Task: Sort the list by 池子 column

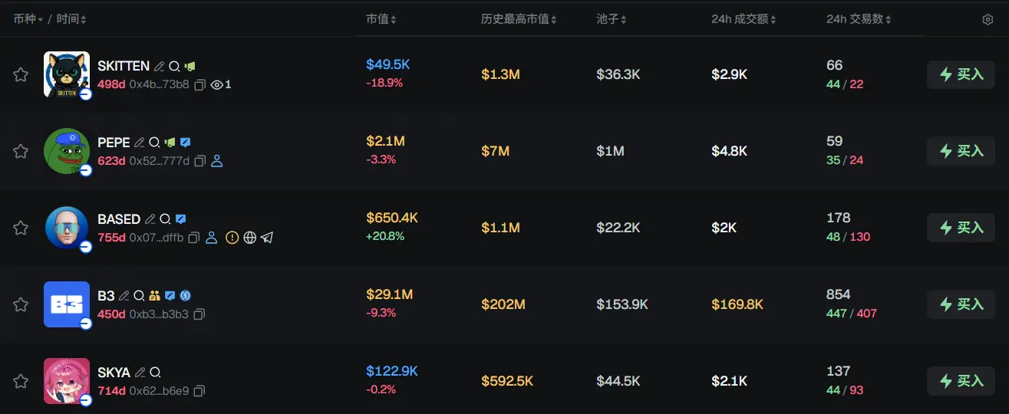Action: click(x=612, y=19)
